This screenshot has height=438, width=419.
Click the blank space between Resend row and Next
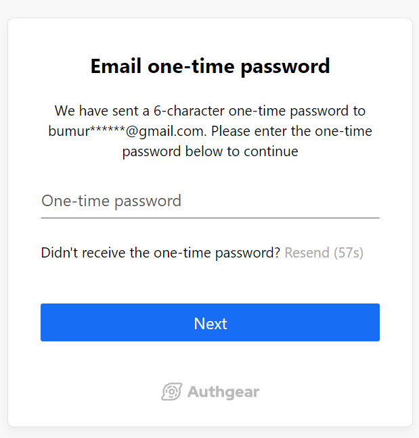[x=210, y=282]
